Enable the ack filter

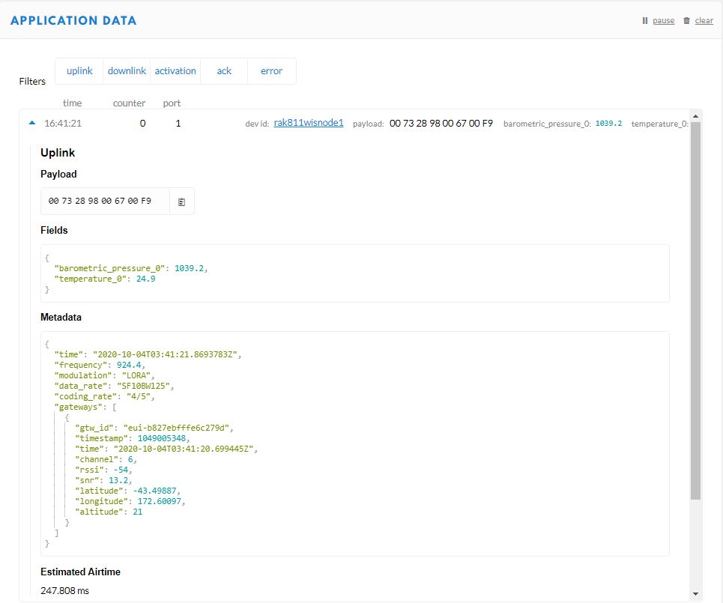[224, 71]
